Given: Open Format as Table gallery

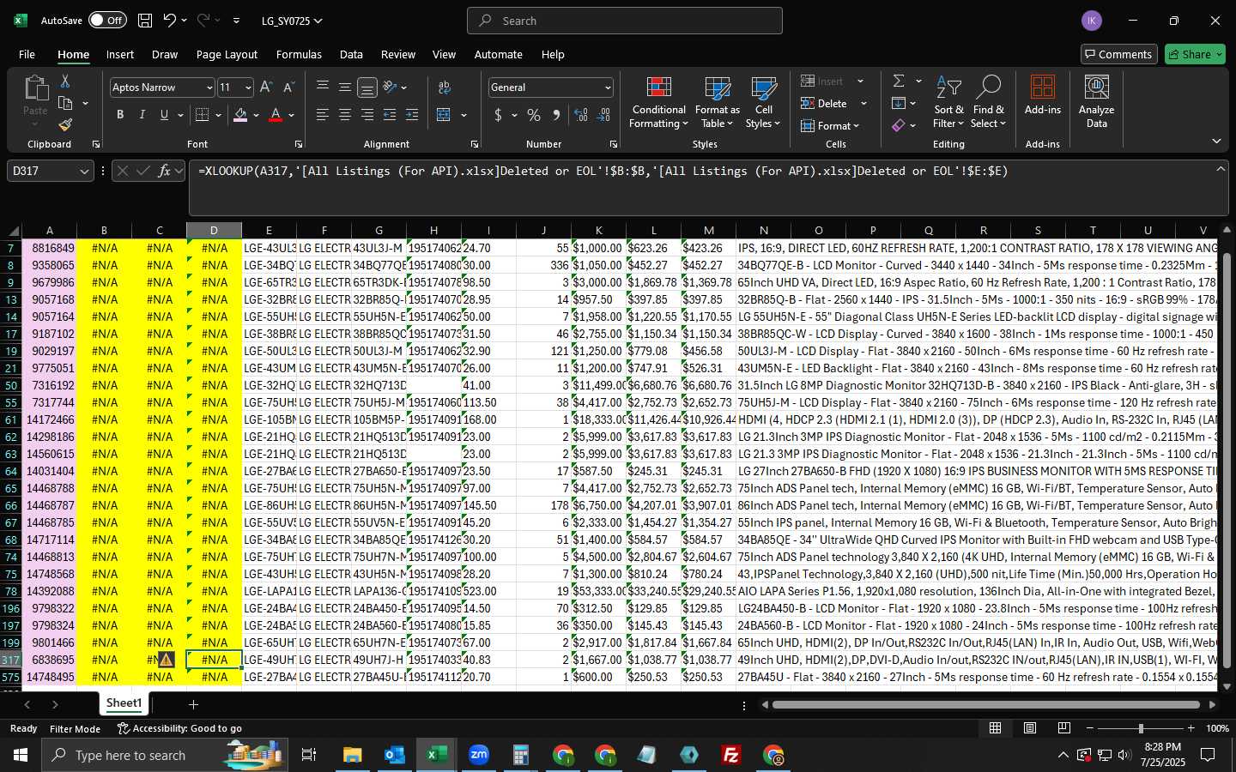Looking at the screenshot, I should click(717, 103).
